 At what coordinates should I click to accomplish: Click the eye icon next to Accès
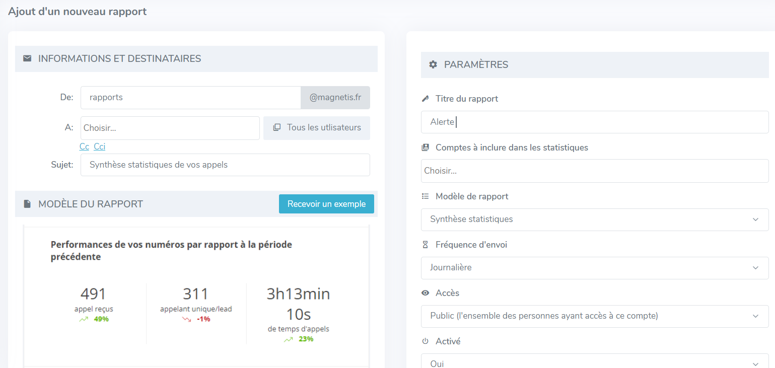point(425,293)
